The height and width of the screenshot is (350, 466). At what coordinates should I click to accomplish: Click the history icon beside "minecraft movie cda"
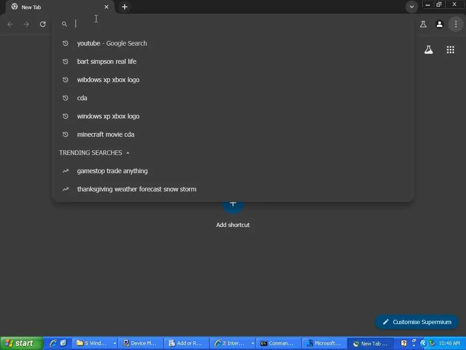pos(66,134)
